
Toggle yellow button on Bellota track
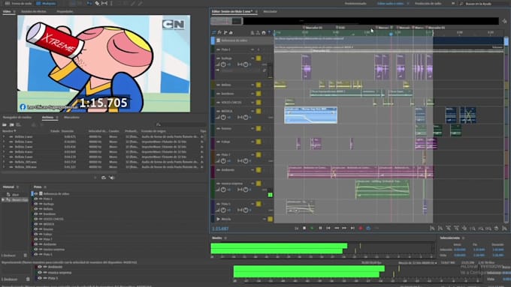(259, 85)
